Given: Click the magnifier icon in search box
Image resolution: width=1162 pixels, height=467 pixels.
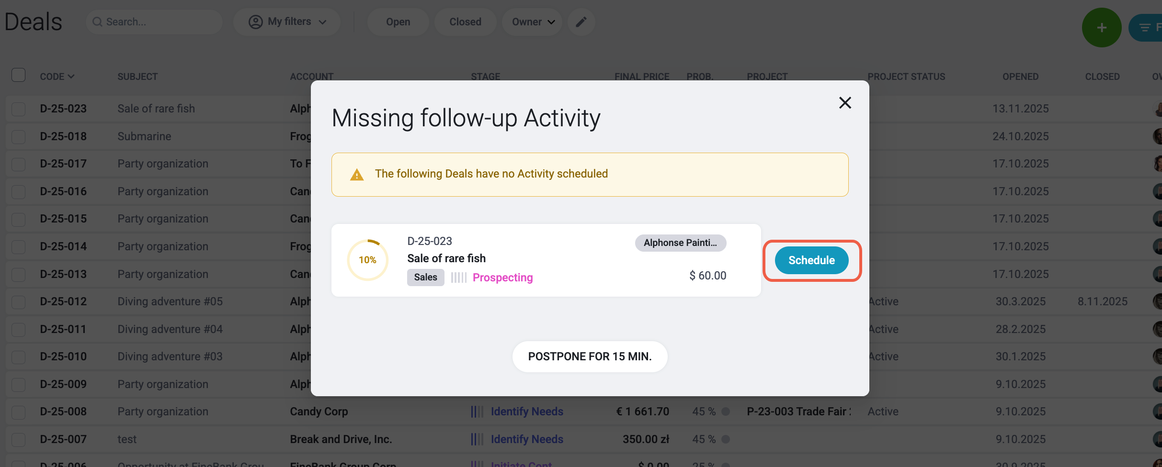Looking at the screenshot, I should pyautogui.click(x=97, y=22).
